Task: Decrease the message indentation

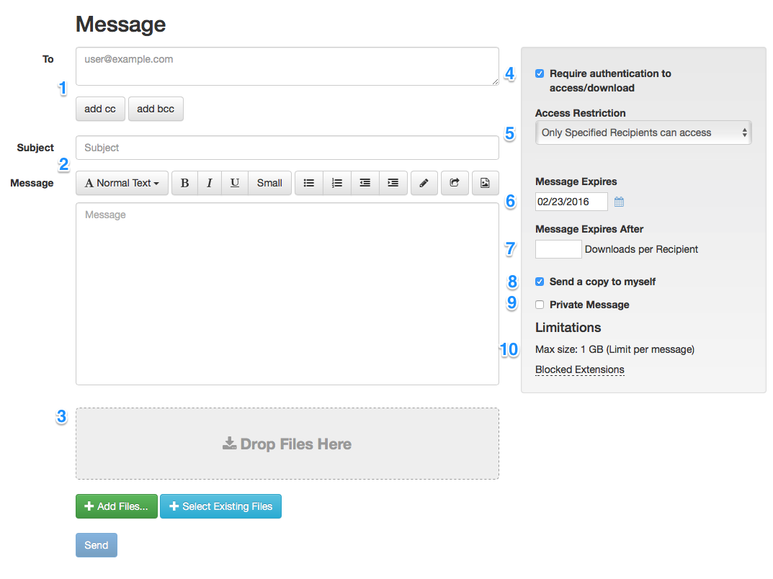Action: point(365,183)
